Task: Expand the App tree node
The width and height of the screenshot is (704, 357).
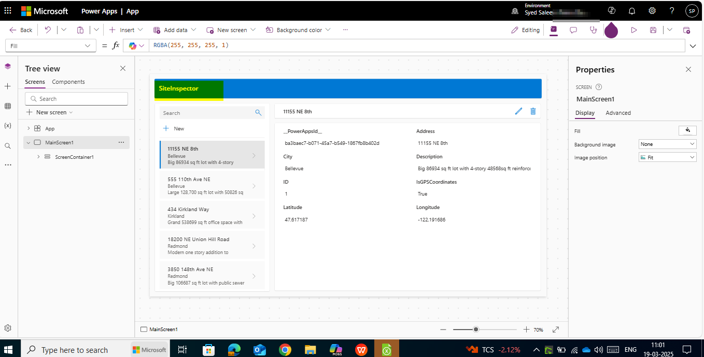Action: coord(29,128)
